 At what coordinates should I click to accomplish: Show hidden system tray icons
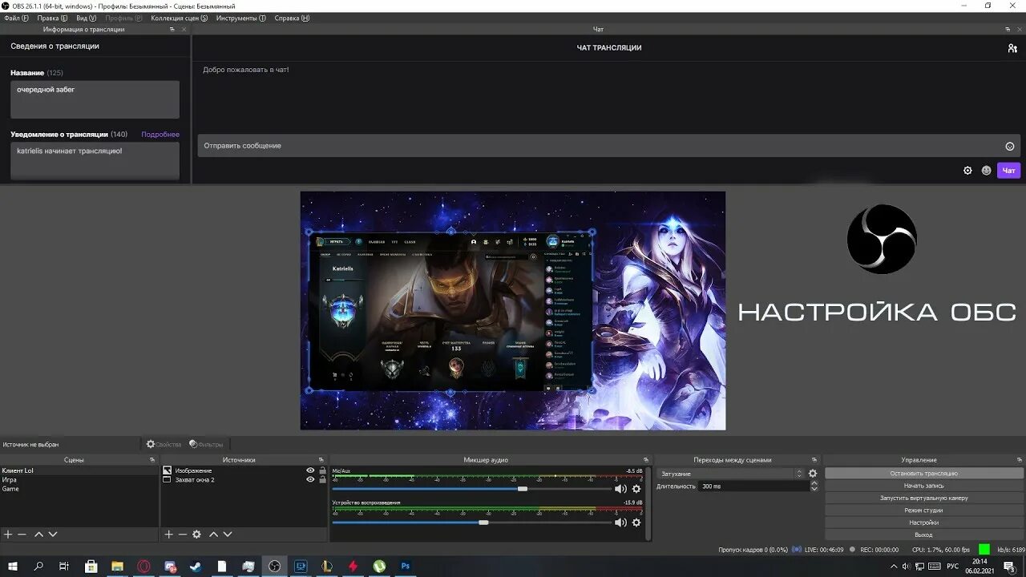(x=894, y=566)
